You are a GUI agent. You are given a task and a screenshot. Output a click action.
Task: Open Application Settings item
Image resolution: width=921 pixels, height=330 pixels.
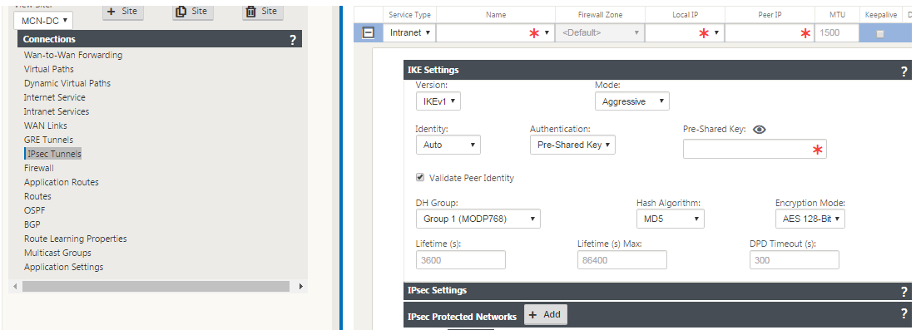click(x=63, y=267)
